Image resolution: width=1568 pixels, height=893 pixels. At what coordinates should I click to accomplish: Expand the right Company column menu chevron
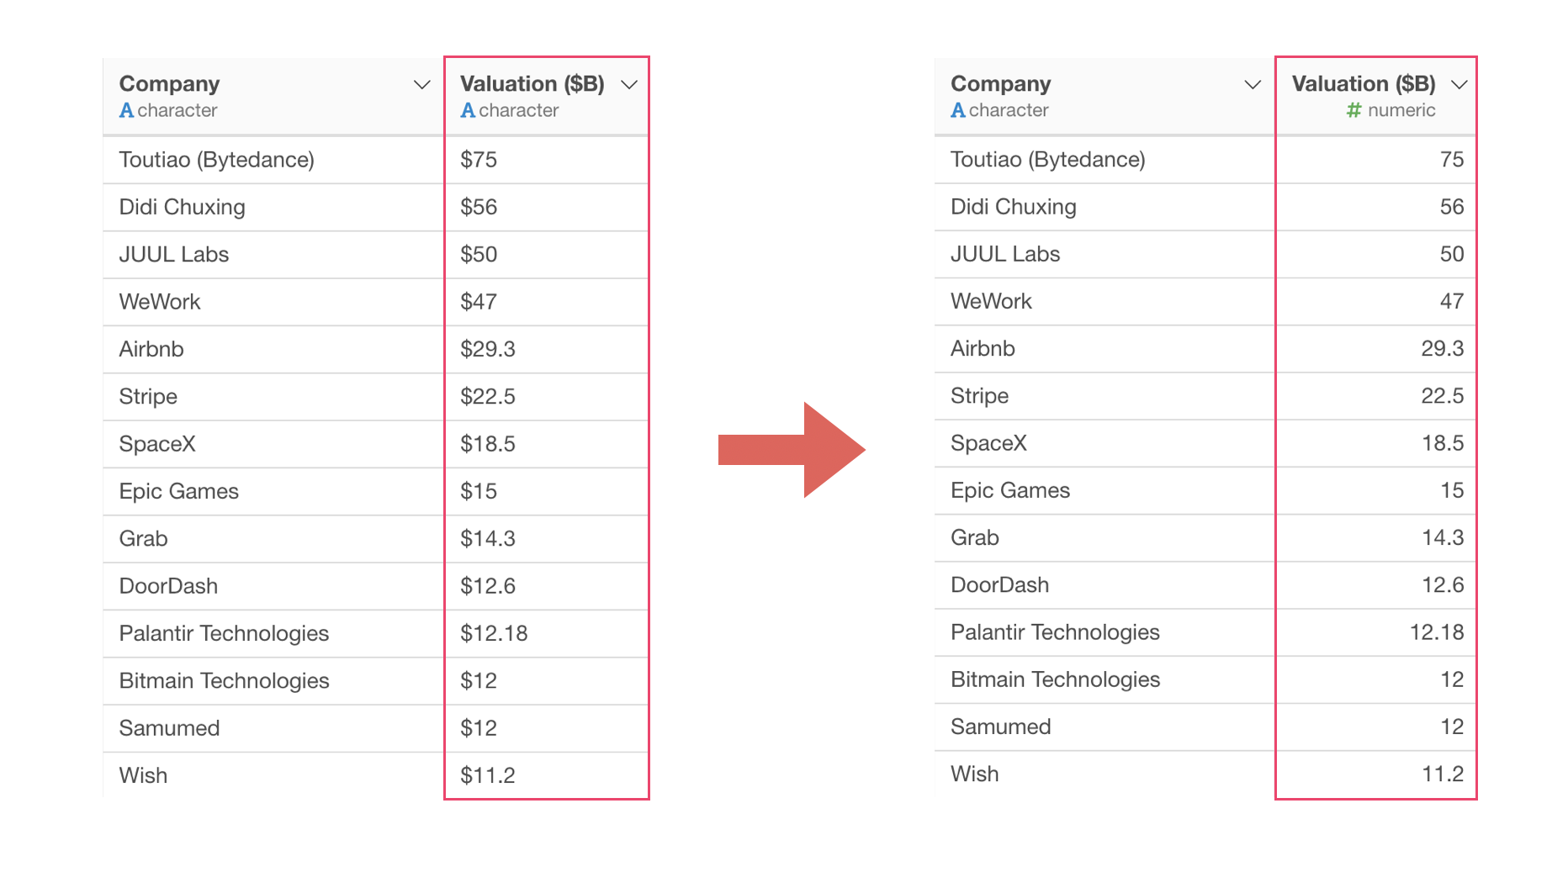point(1253,85)
